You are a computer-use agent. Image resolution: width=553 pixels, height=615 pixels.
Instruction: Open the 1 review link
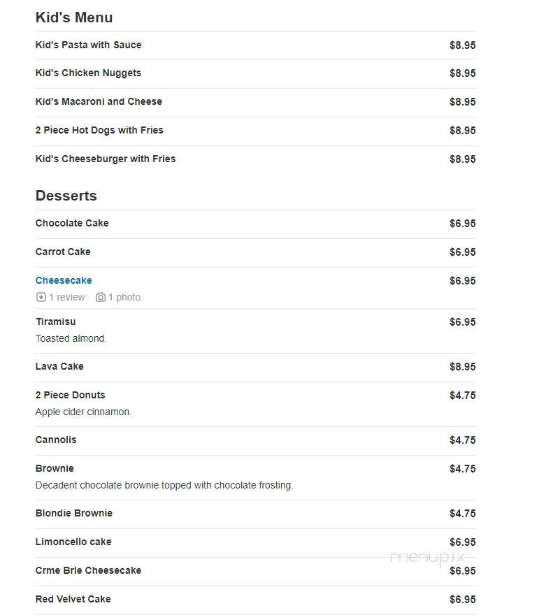66,297
